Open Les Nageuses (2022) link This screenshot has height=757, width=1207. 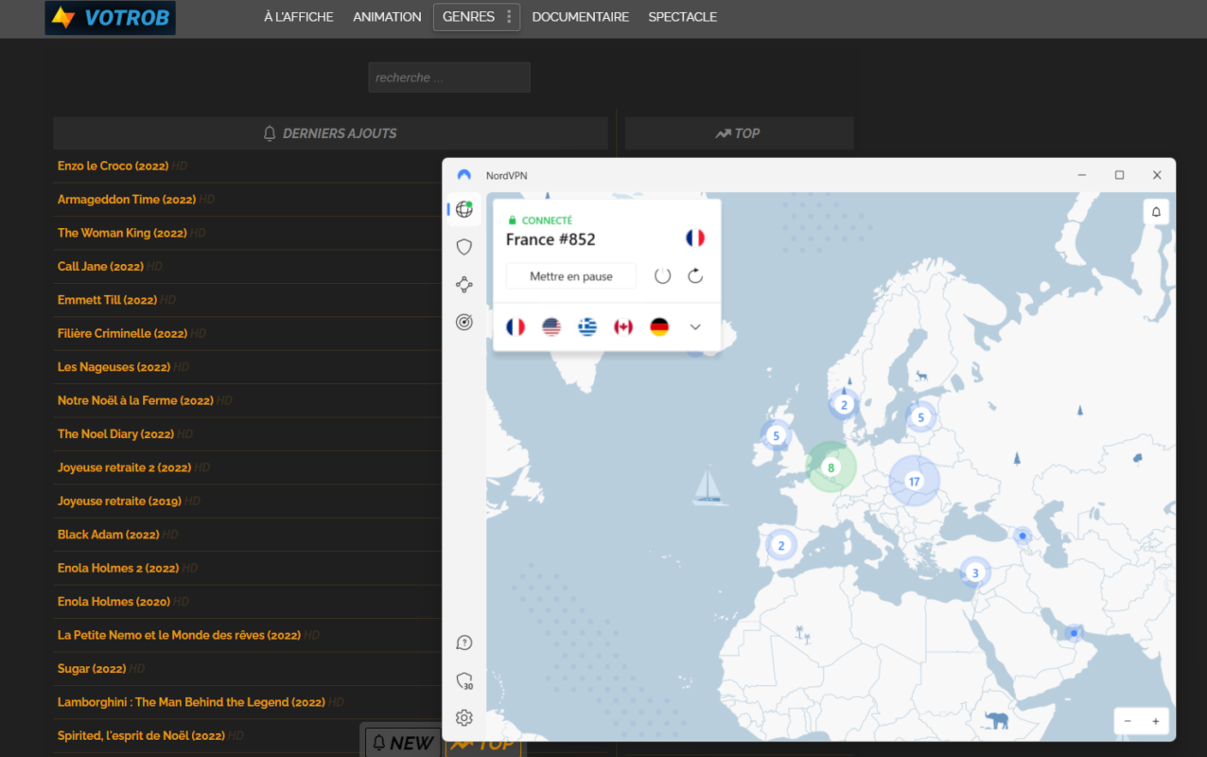pos(114,367)
